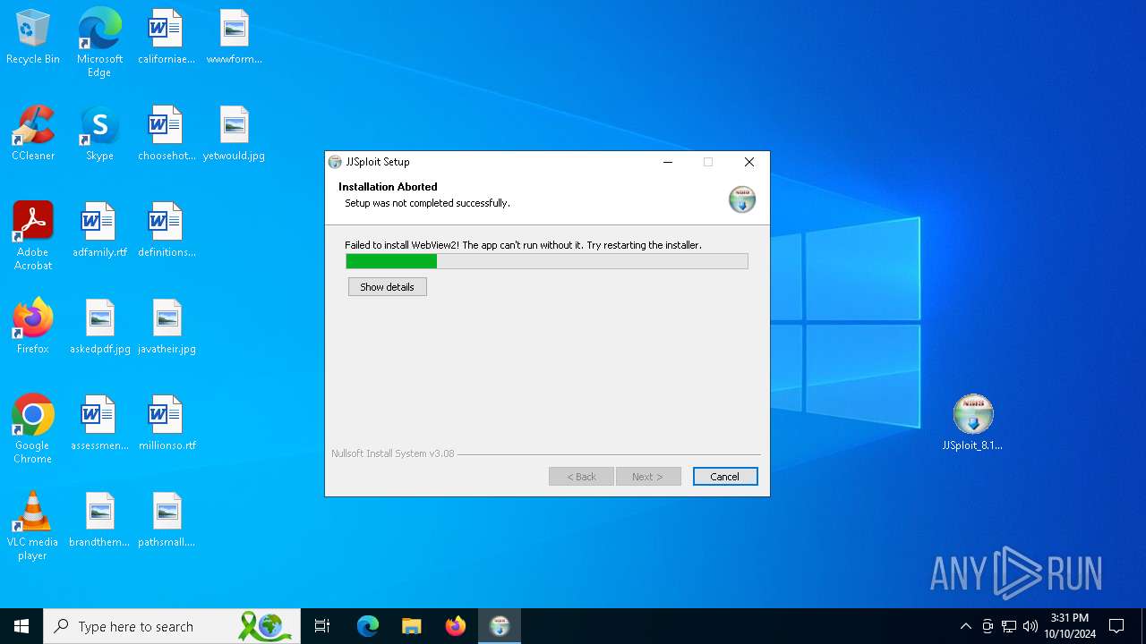Open the Recycle Bin desktop icon

click(x=33, y=37)
